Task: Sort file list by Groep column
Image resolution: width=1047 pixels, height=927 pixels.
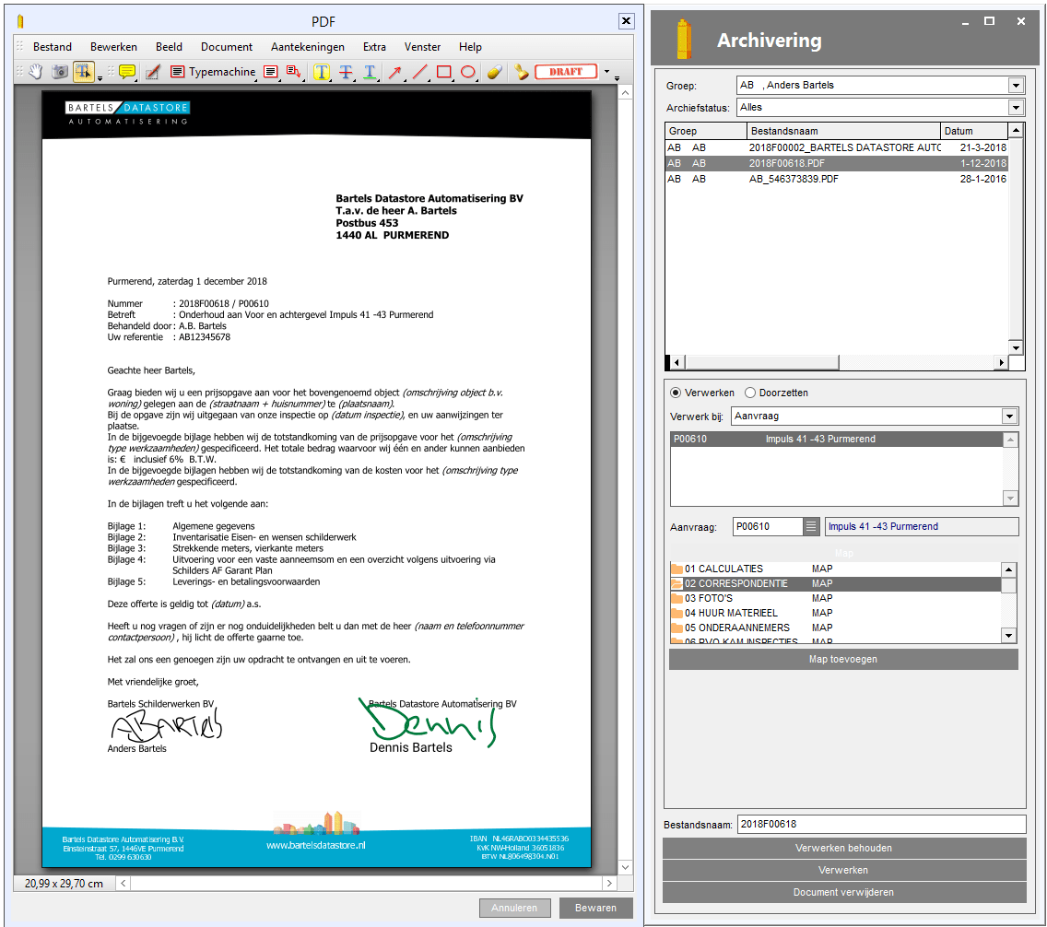Action: pyautogui.click(x=706, y=131)
